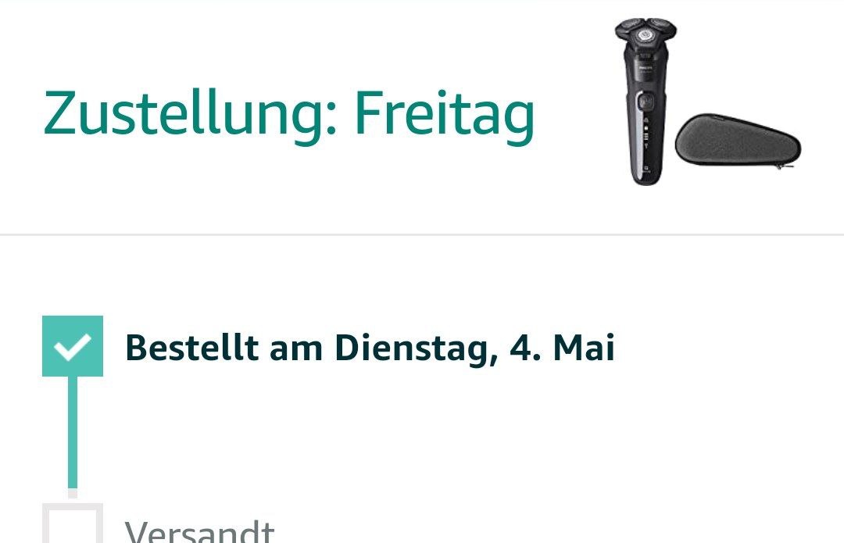Click the word 'Freitag' in the heading

(x=445, y=115)
